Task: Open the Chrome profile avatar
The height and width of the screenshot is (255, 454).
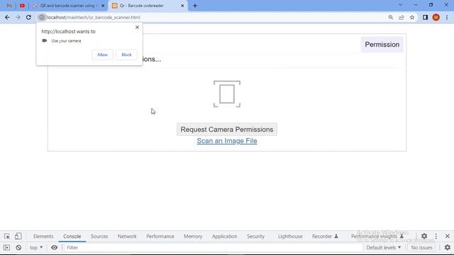Action: point(436,17)
